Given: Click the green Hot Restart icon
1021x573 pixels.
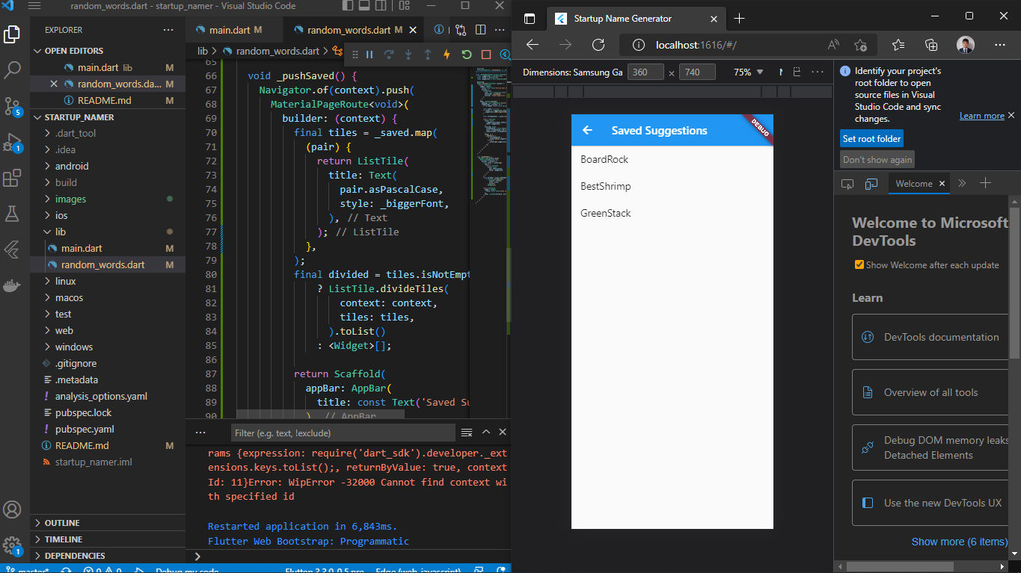Looking at the screenshot, I should pyautogui.click(x=467, y=55).
